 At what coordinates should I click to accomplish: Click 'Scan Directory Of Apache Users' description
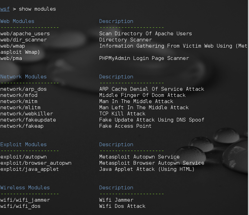coord(146,34)
